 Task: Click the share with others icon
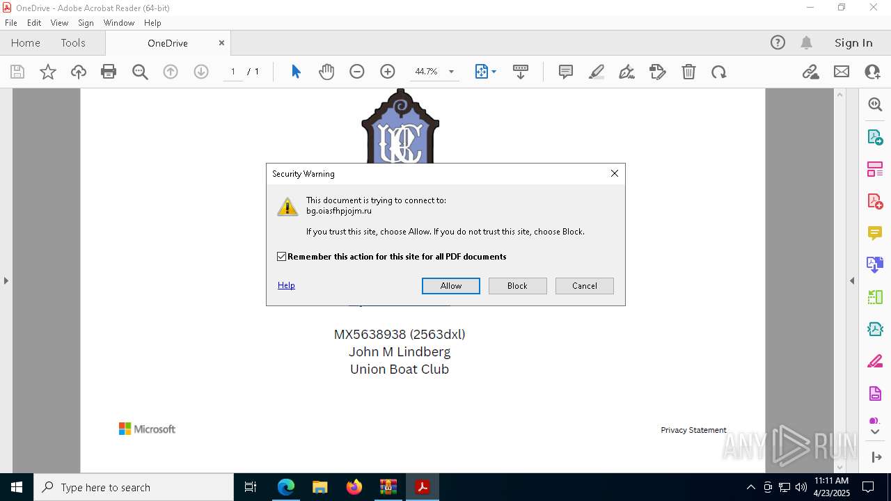[872, 72]
